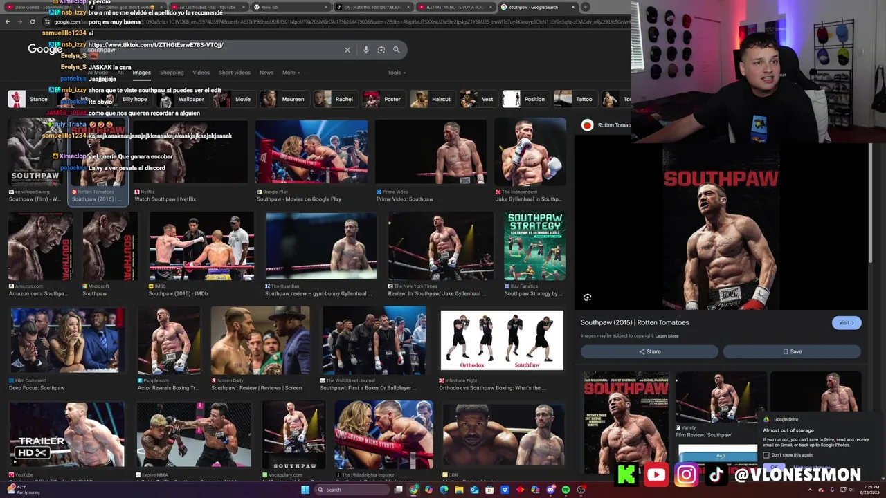Select the Tattoo filter chip

click(x=575, y=99)
